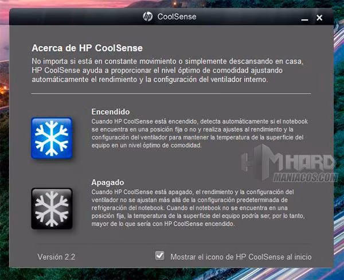Select the Encendido heading

[111, 112]
